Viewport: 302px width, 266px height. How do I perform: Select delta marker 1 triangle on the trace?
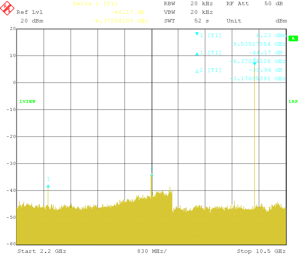(48, 186)
